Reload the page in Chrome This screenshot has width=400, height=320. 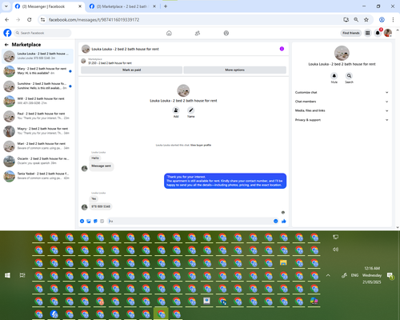click(30, 20)
